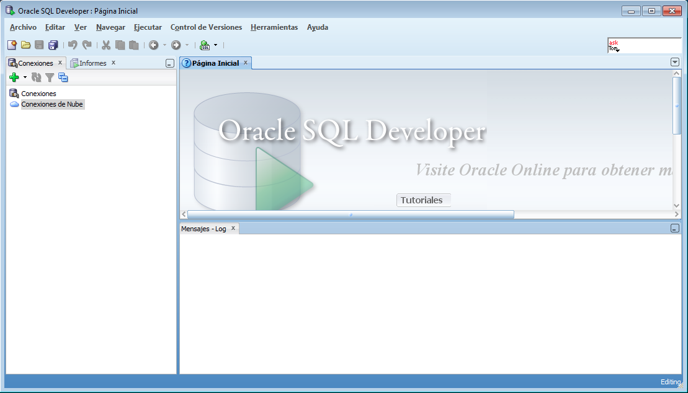688x393 pixels.
Task: Click the Redo arrow icon
Action: (x=87, y=45)
